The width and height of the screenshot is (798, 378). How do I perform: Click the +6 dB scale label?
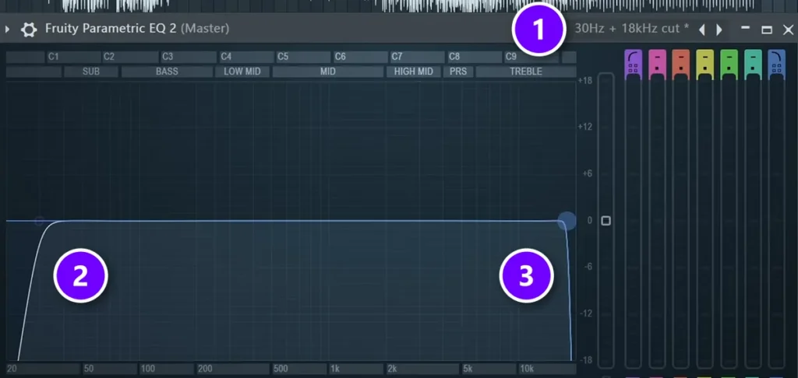tap(588, 173)
